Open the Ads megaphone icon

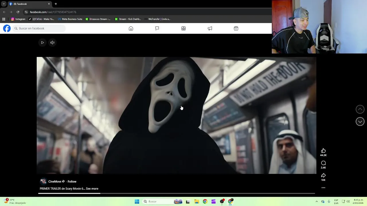click(210, 28)
